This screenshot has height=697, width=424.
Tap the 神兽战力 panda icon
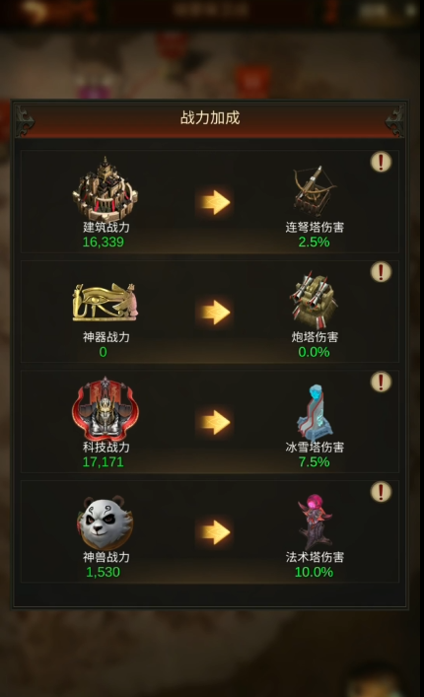click(106, 523)
